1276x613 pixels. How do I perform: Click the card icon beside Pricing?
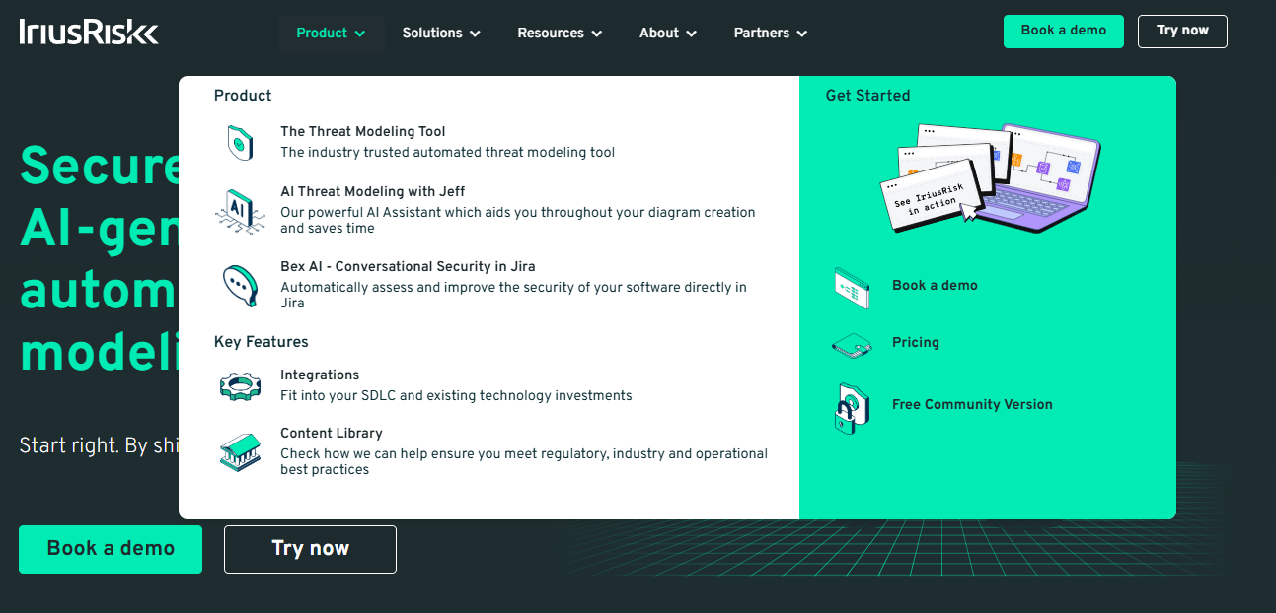coord(852,345)
